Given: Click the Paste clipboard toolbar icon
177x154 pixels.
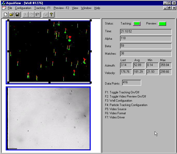Looking at the screenshot, I should [x=38, y=14].
